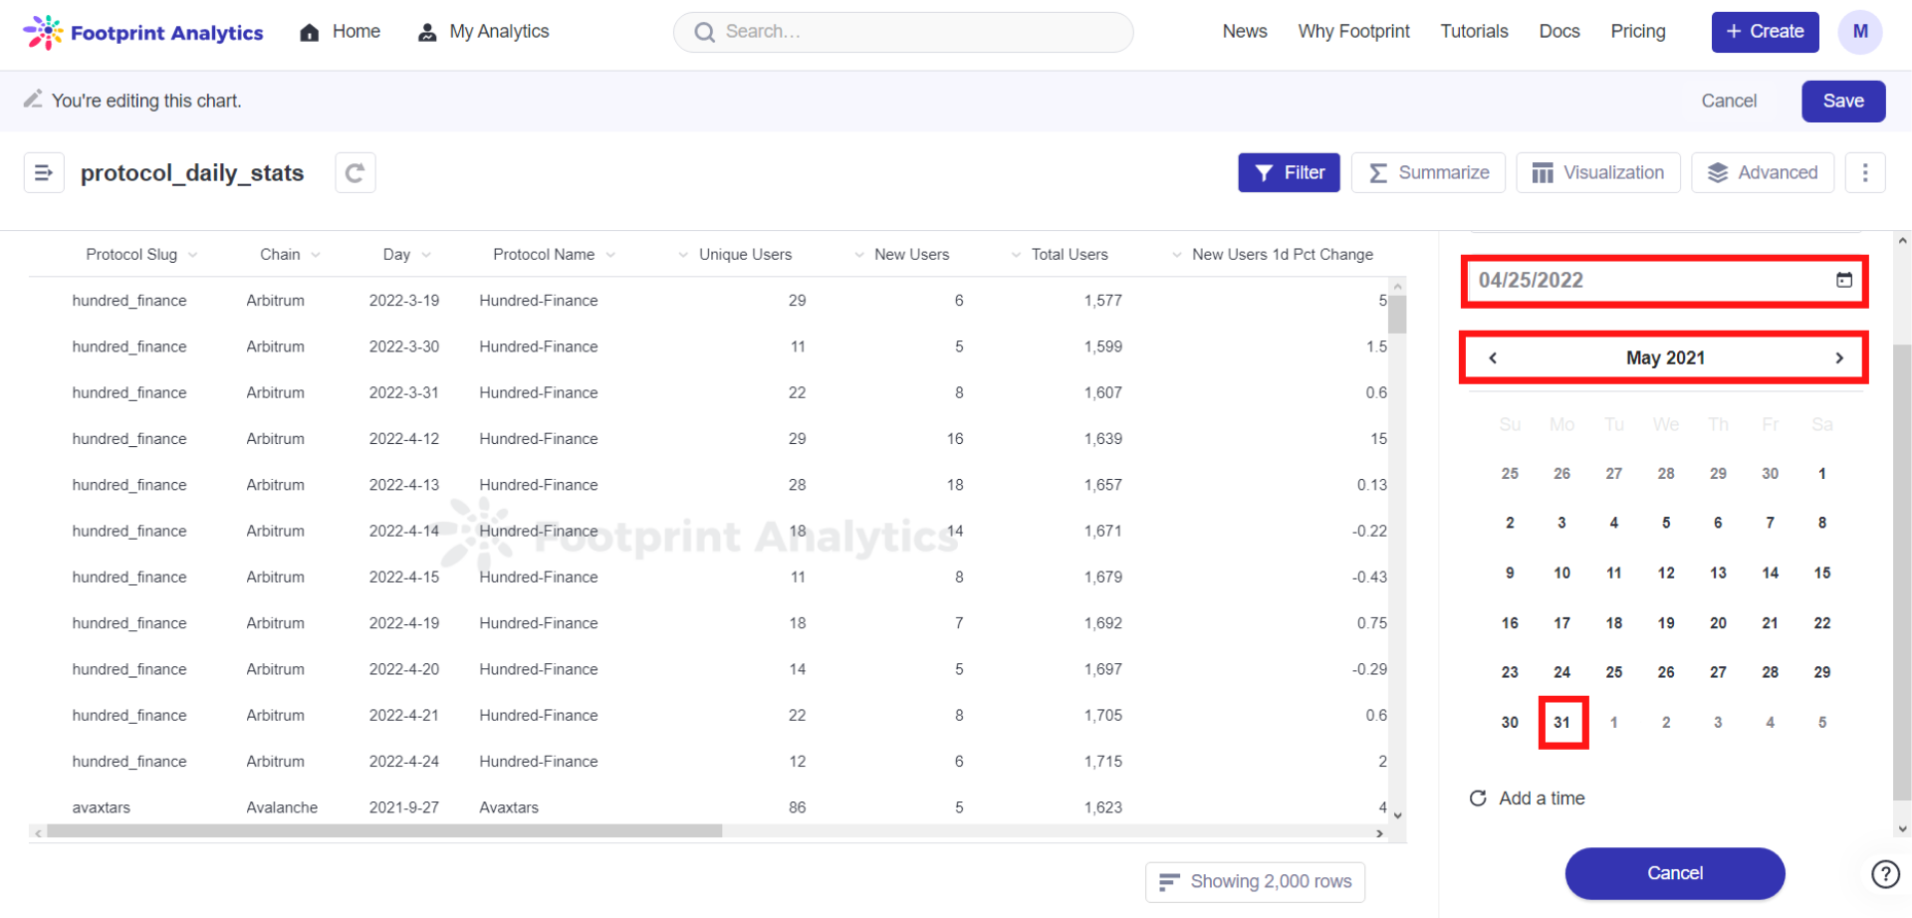Image resolution: width=1912 pixels, height=918 pixels.
Task: Expand Unique Users column menu
Action: [683, 255]
